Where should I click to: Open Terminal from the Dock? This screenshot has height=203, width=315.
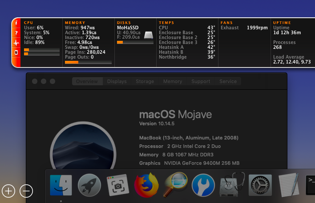(311, 185)
